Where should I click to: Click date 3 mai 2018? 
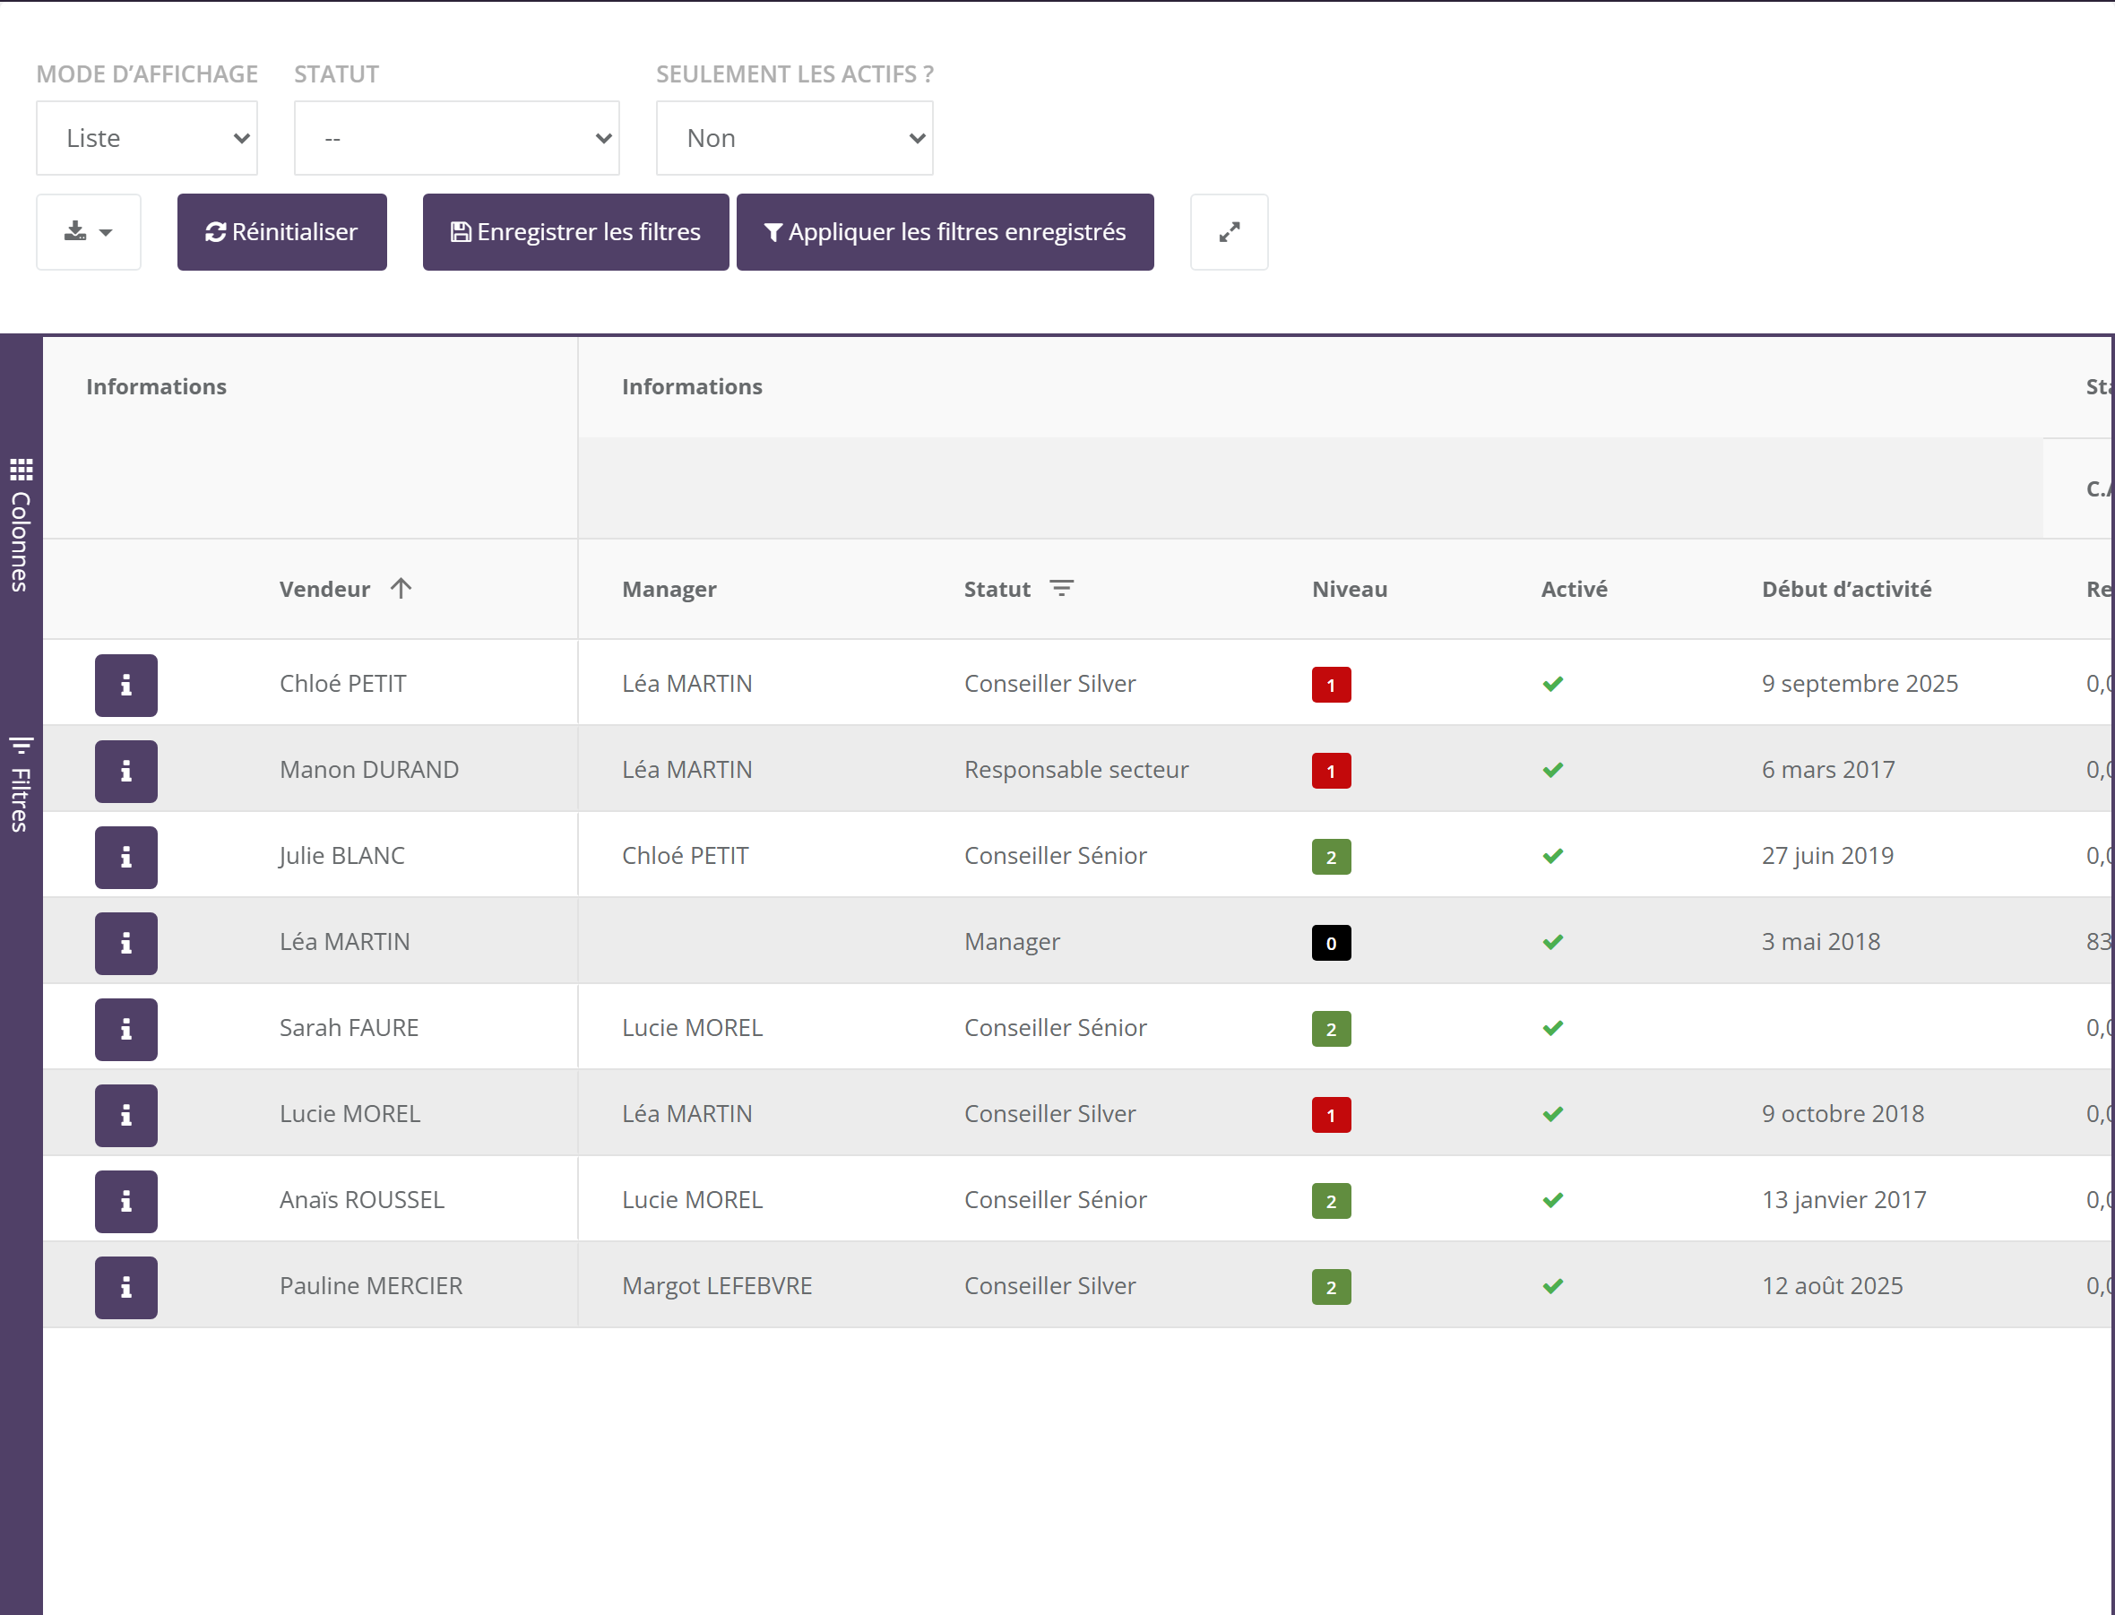(1821, 942)
